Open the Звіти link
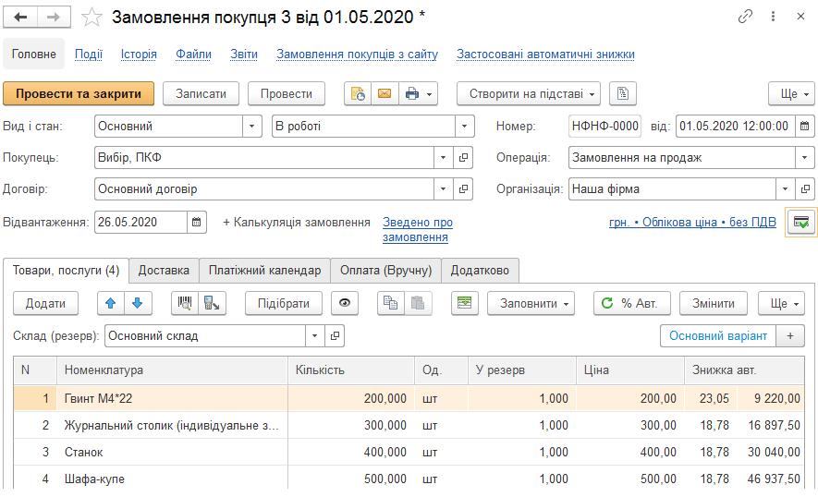 point(244,55)
